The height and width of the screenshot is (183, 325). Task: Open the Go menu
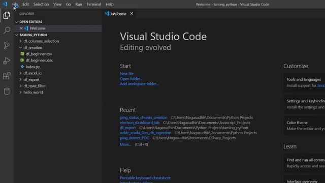68,4
